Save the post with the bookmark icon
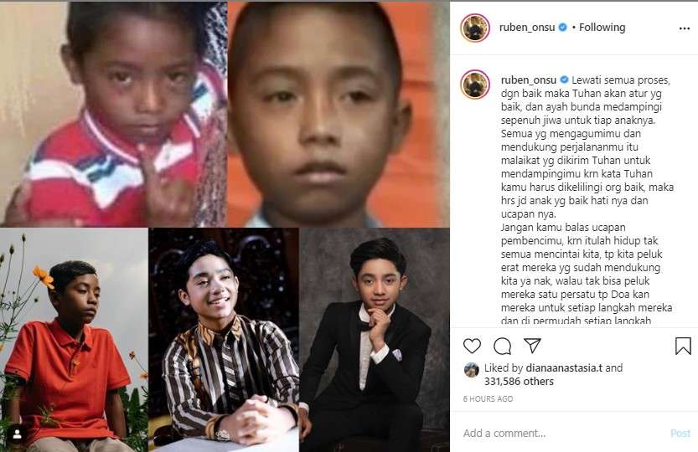Screen dimensions: 698x452 [x=683, y=346]
